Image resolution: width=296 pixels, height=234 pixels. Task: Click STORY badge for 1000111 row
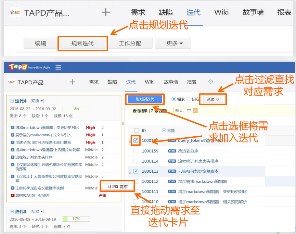point(172,191)
